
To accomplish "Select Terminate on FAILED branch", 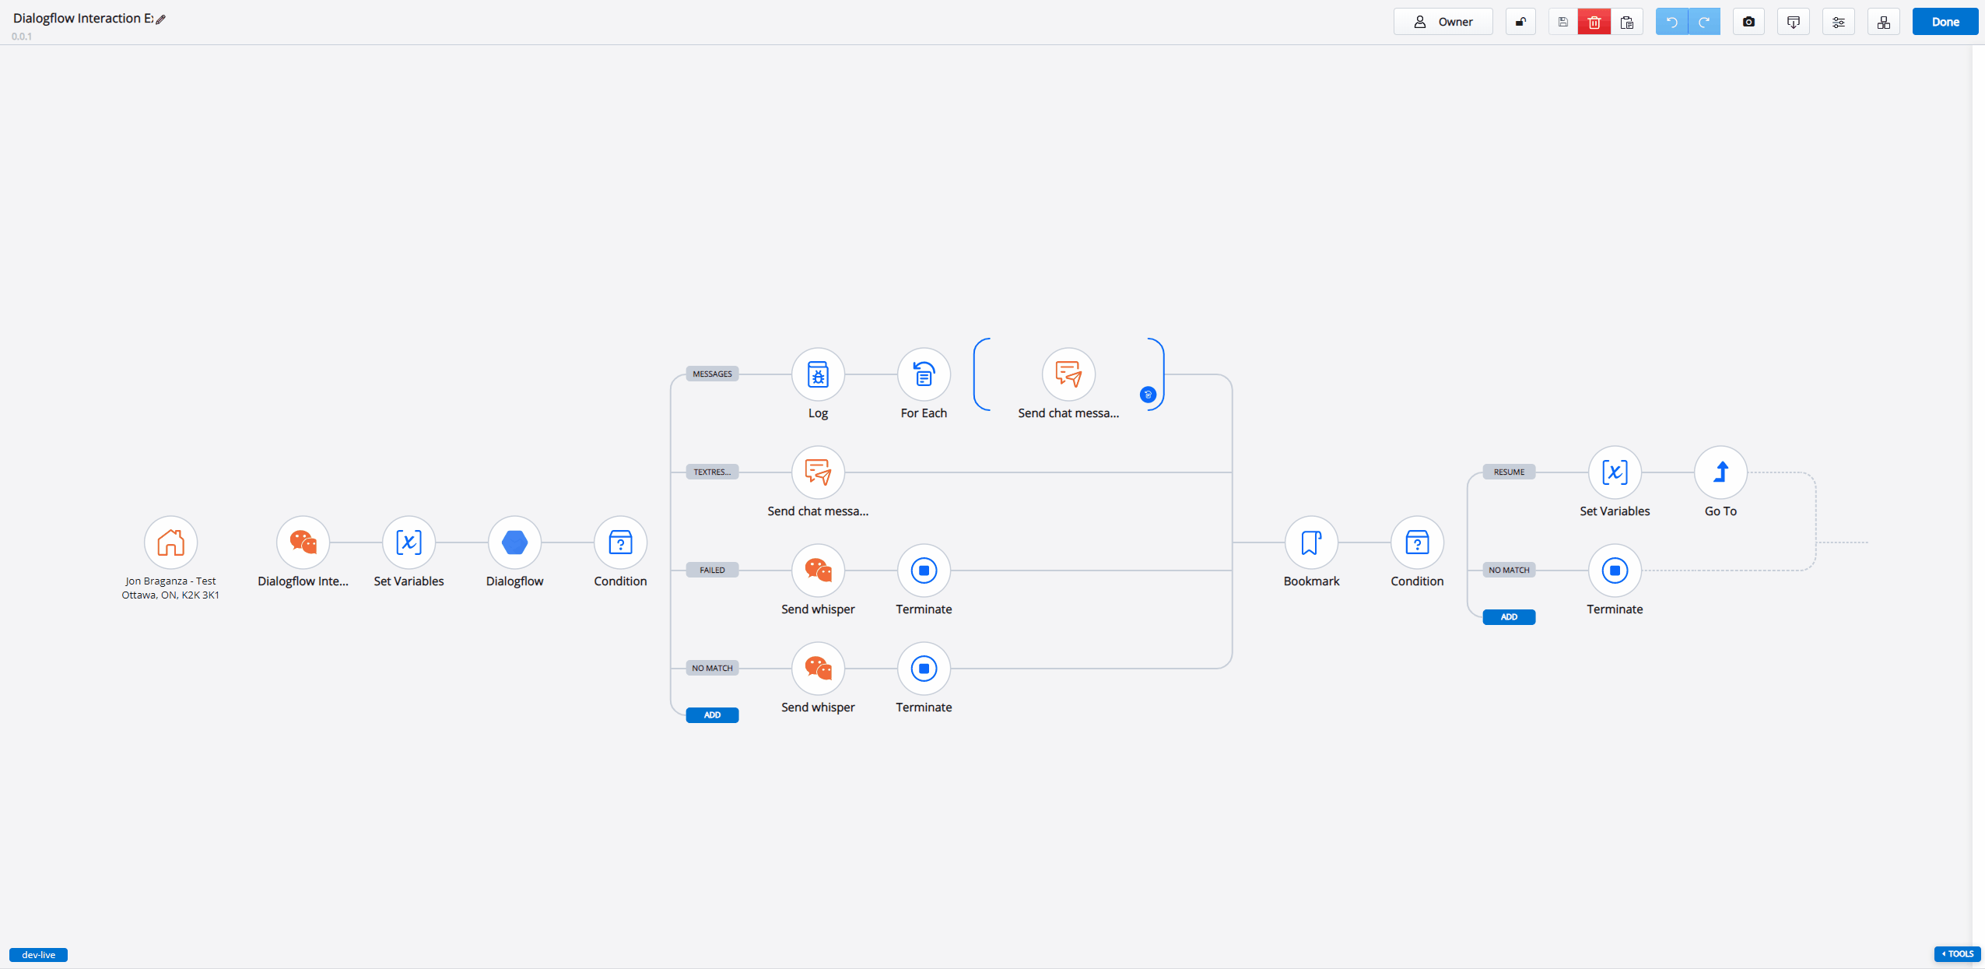I will 924,571.
